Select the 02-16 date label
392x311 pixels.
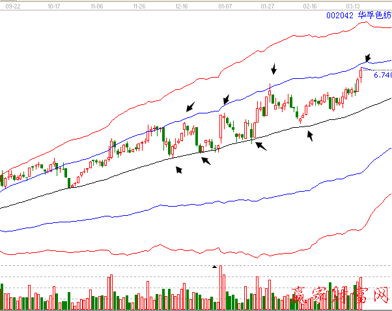pos(310,4)
